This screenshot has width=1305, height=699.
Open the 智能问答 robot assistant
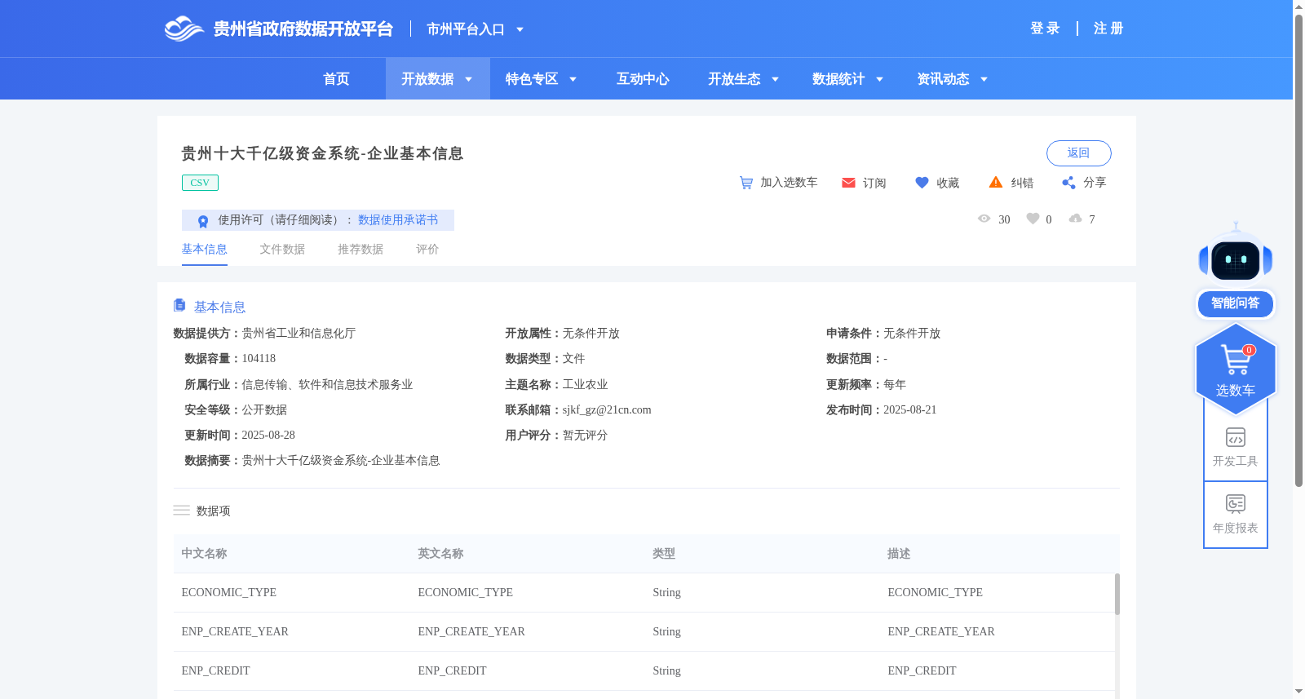pyautogui.click(x=1236, y=272)
